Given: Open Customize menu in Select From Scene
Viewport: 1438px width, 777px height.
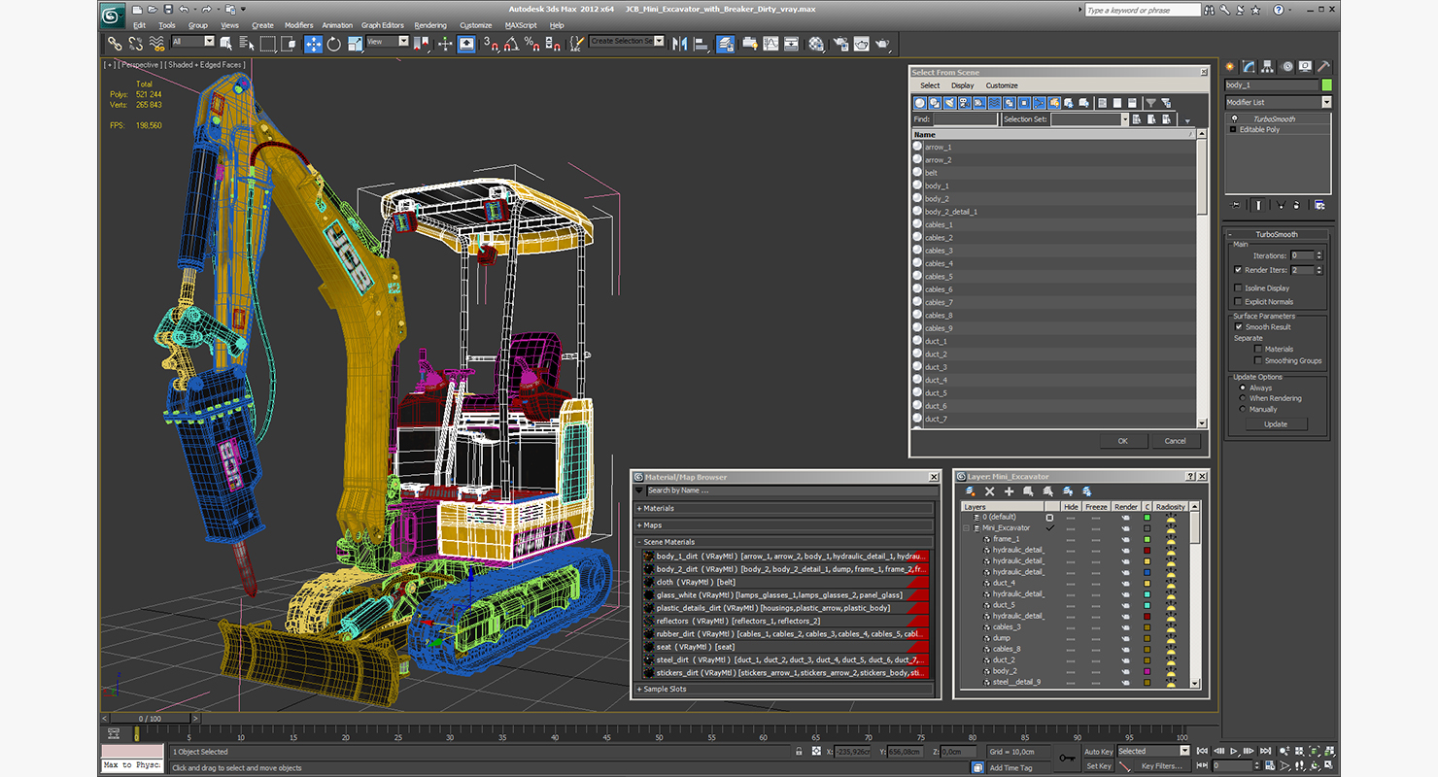Looking at the screenshot, I should (x=1002, y=85).
